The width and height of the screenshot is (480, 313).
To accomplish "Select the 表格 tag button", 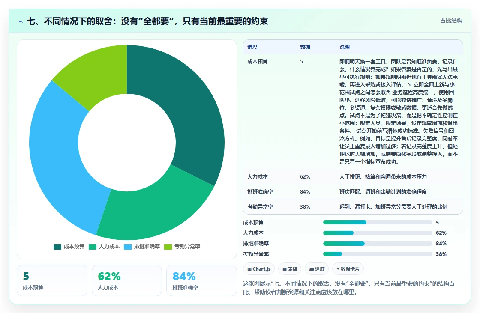I will click(x=290, y=269).
